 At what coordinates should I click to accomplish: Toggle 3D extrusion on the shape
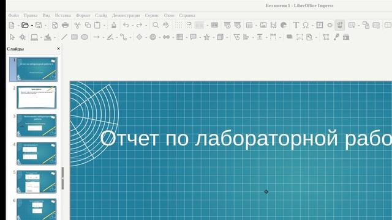pyautogui.click(x=346, y=37)
